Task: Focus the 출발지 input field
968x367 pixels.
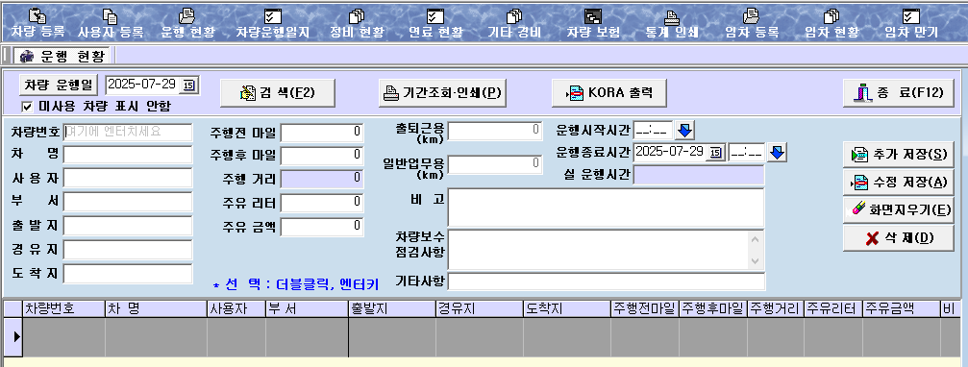Action: point(128,226)
